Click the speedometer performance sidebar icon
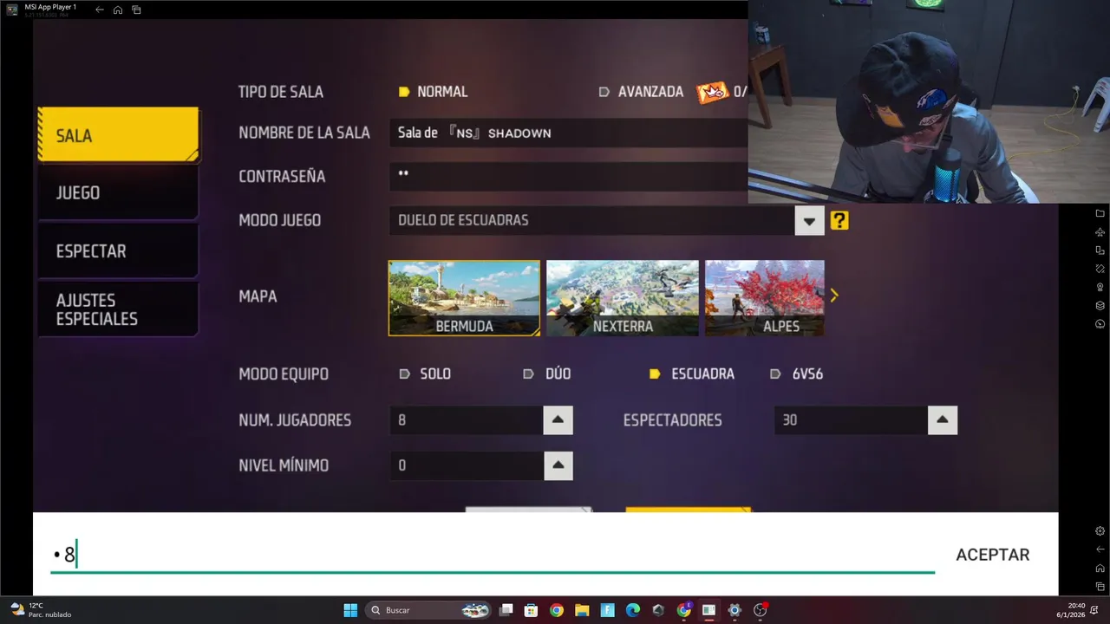 (1100, 323)
